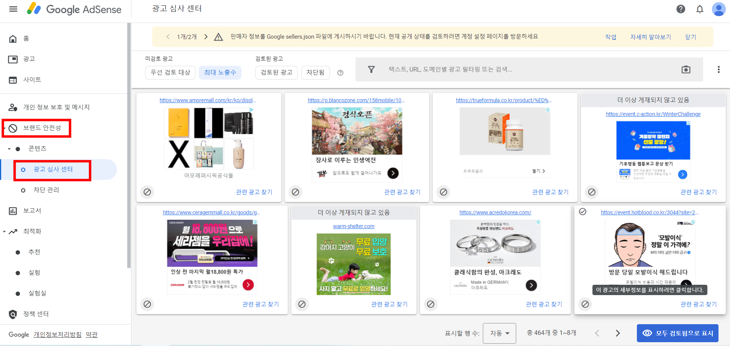Go to the previous notification message
The width and height of the screenshot is (730, 346).
[168, 37]
